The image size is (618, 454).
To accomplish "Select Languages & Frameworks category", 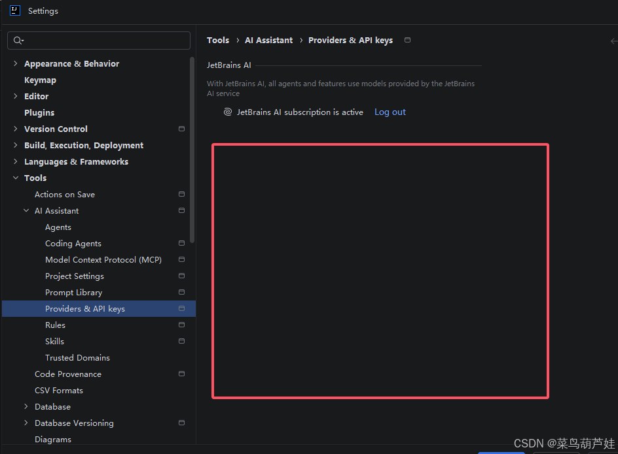I will tap(76, 162).
